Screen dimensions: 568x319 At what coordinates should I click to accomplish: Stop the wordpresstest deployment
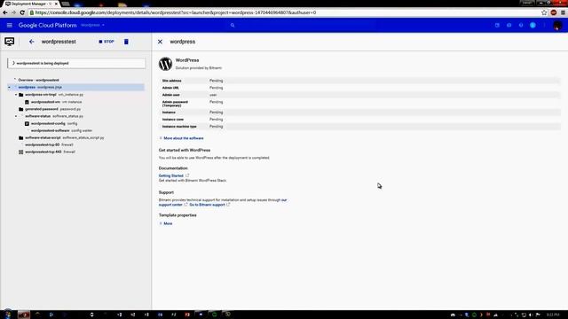pos(106,42)
